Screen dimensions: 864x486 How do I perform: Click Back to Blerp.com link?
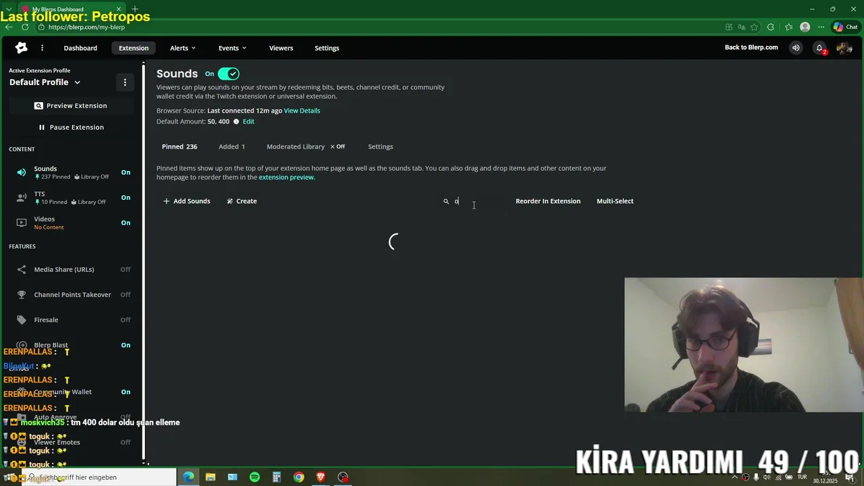pyautogui.click(x=751, y=47)
